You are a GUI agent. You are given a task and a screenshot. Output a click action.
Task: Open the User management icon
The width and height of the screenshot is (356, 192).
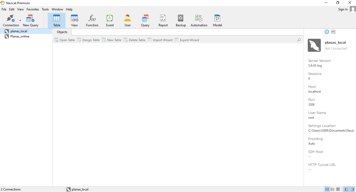[x=128, y=21]
